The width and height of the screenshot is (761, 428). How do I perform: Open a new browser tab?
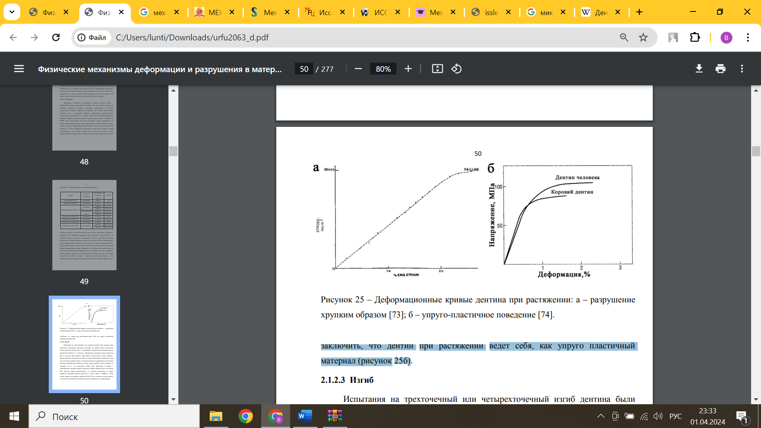[x=639, y=12]
